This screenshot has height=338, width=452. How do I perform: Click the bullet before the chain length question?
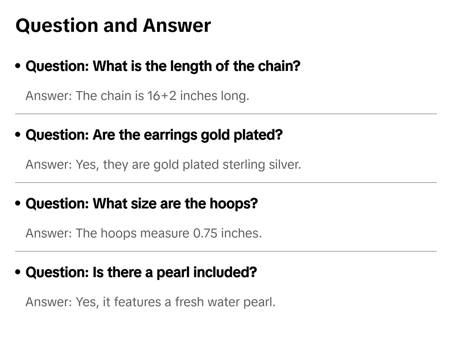(18, 66)
